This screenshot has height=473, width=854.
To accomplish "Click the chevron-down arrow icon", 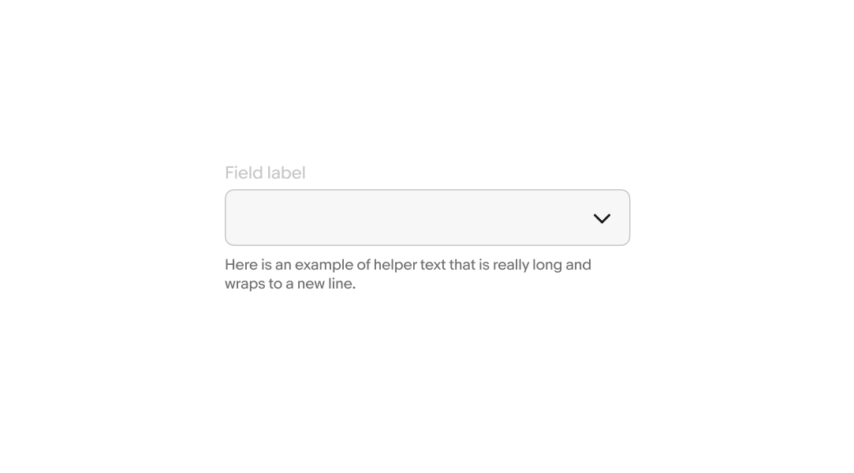I will 602,218.
